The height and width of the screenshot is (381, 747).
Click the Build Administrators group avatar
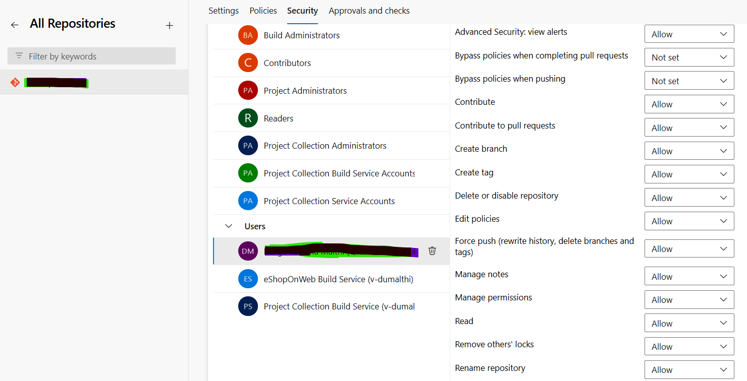pos(248,35)
